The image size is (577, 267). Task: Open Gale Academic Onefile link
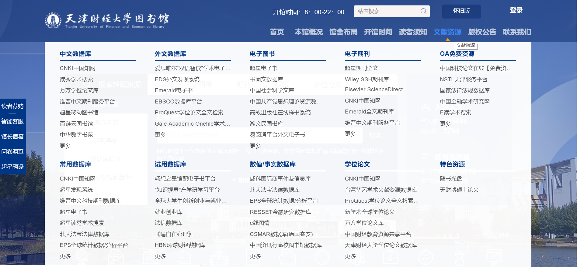(192, 123)
